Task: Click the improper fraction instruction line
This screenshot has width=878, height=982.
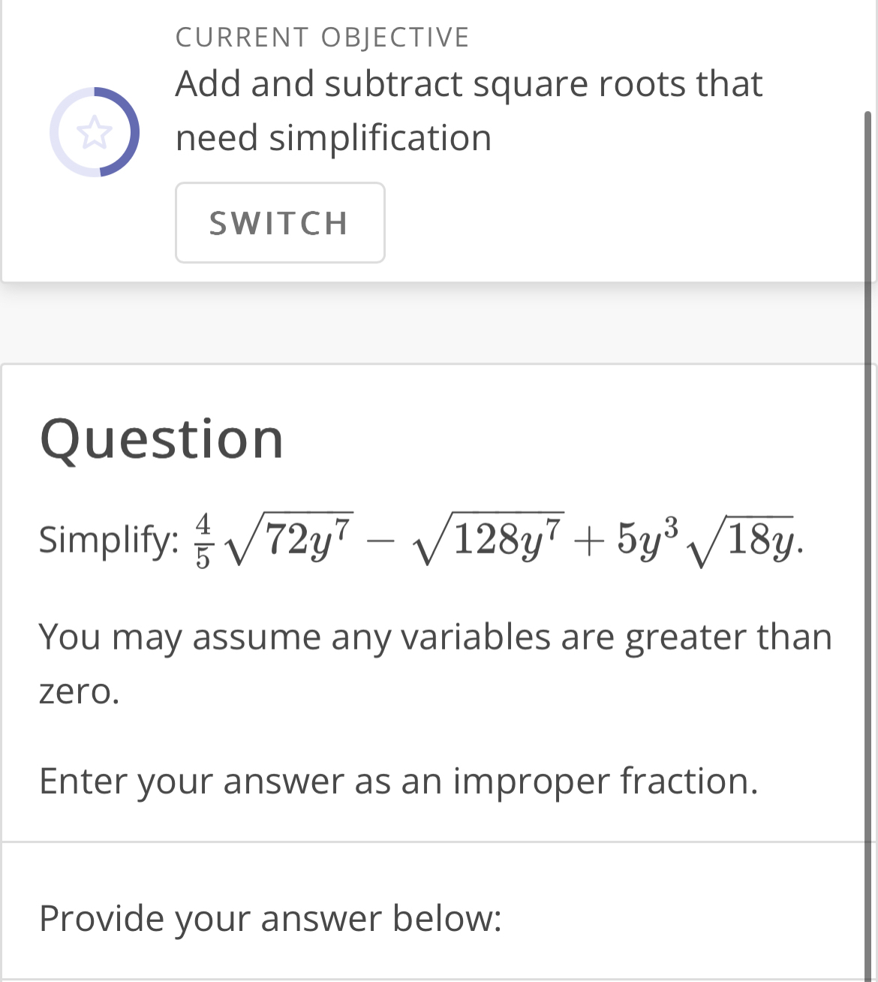Action: pyautogui.click(x=399, y=781)
